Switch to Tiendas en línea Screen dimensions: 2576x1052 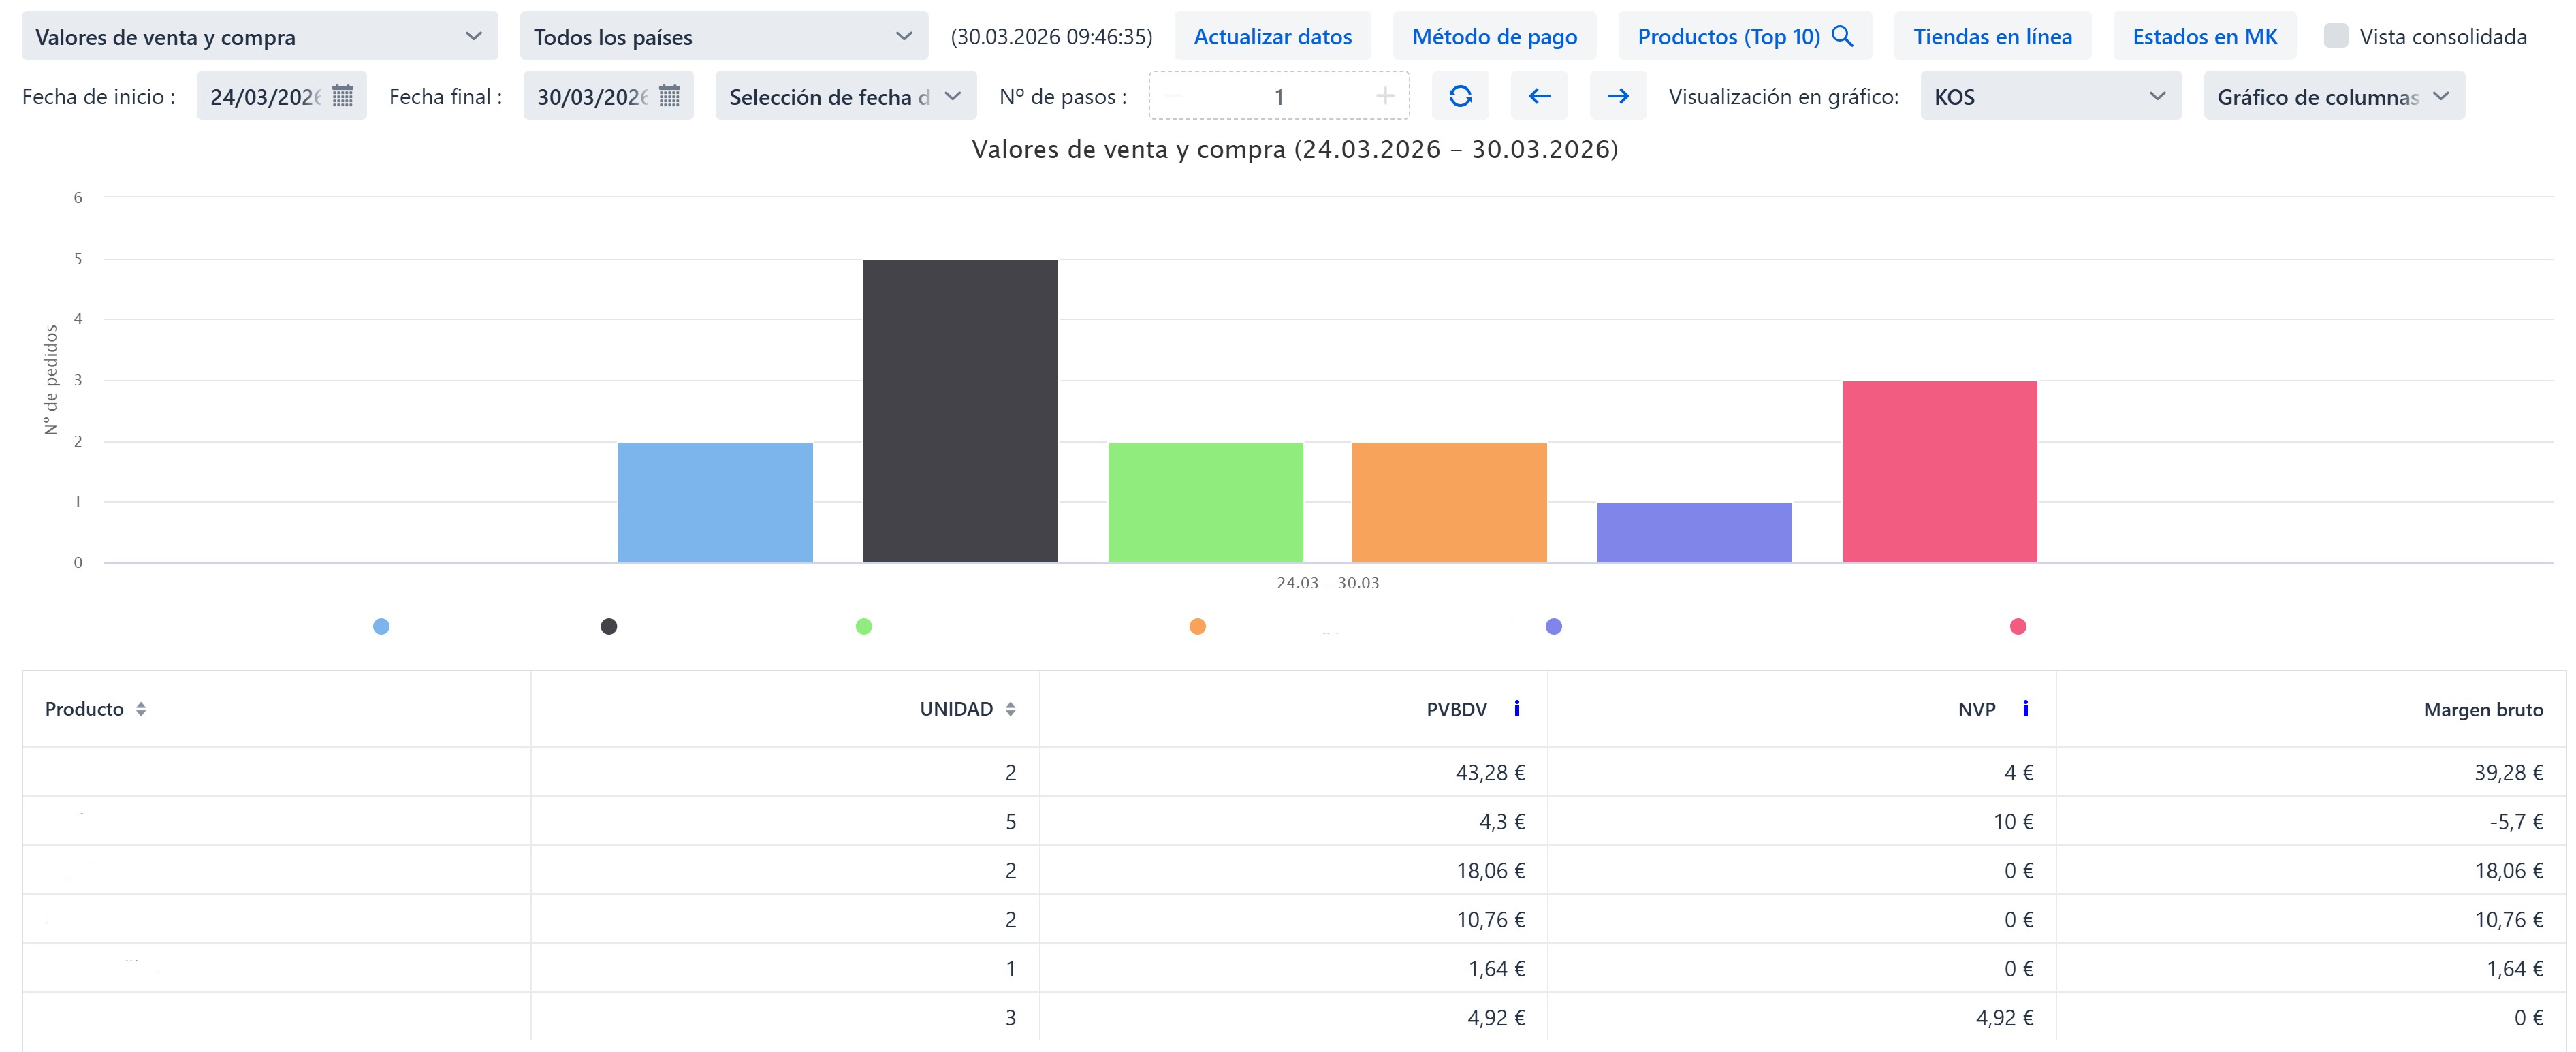(1992, 37)
